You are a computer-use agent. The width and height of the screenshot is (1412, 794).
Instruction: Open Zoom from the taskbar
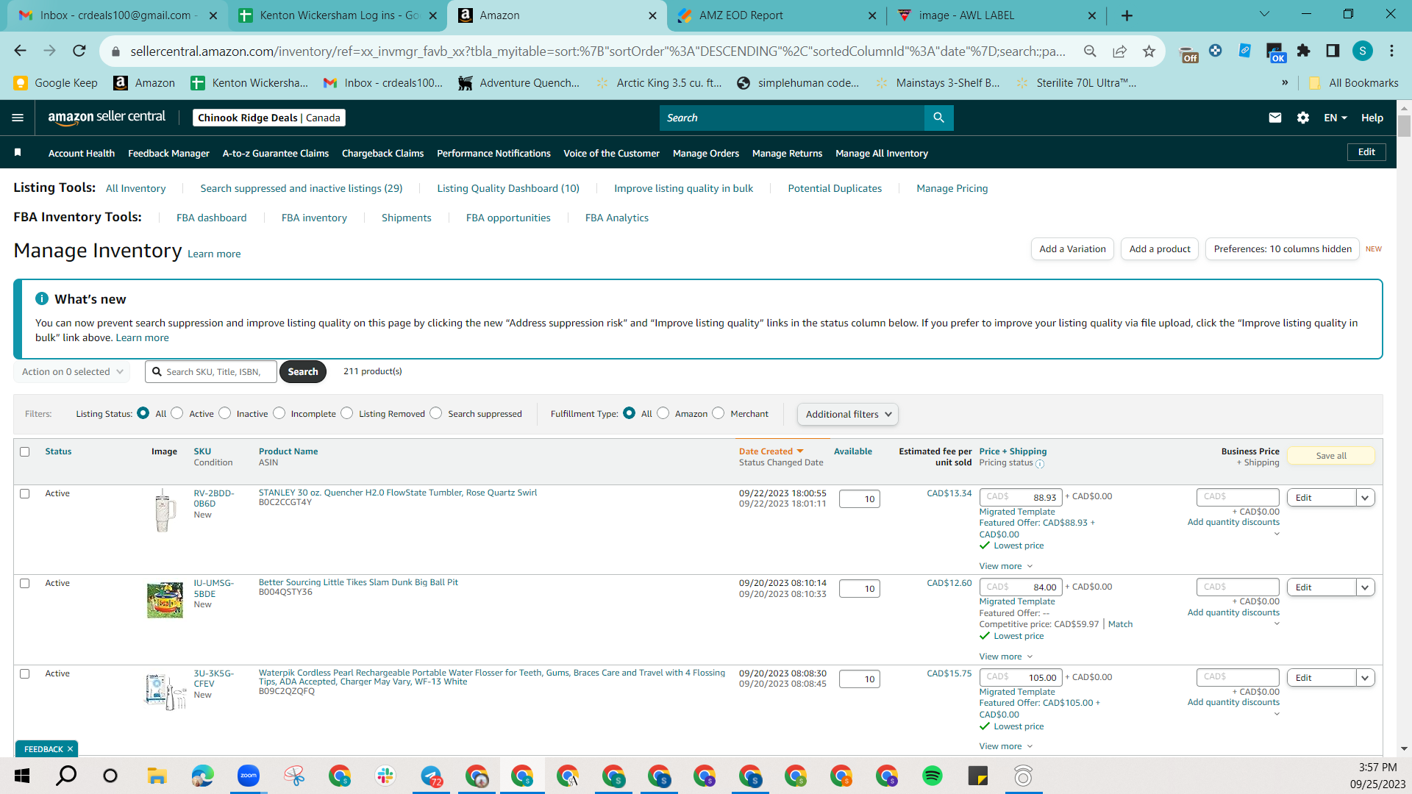click(249, 776)
